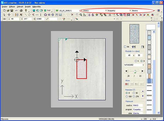Select 180 degree rotation

coord(127,97)
